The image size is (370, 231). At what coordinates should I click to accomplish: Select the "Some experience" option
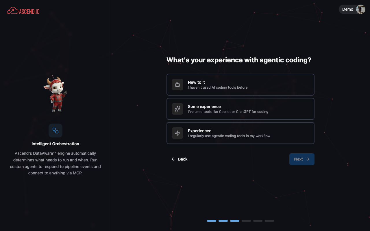click(240, 109)
